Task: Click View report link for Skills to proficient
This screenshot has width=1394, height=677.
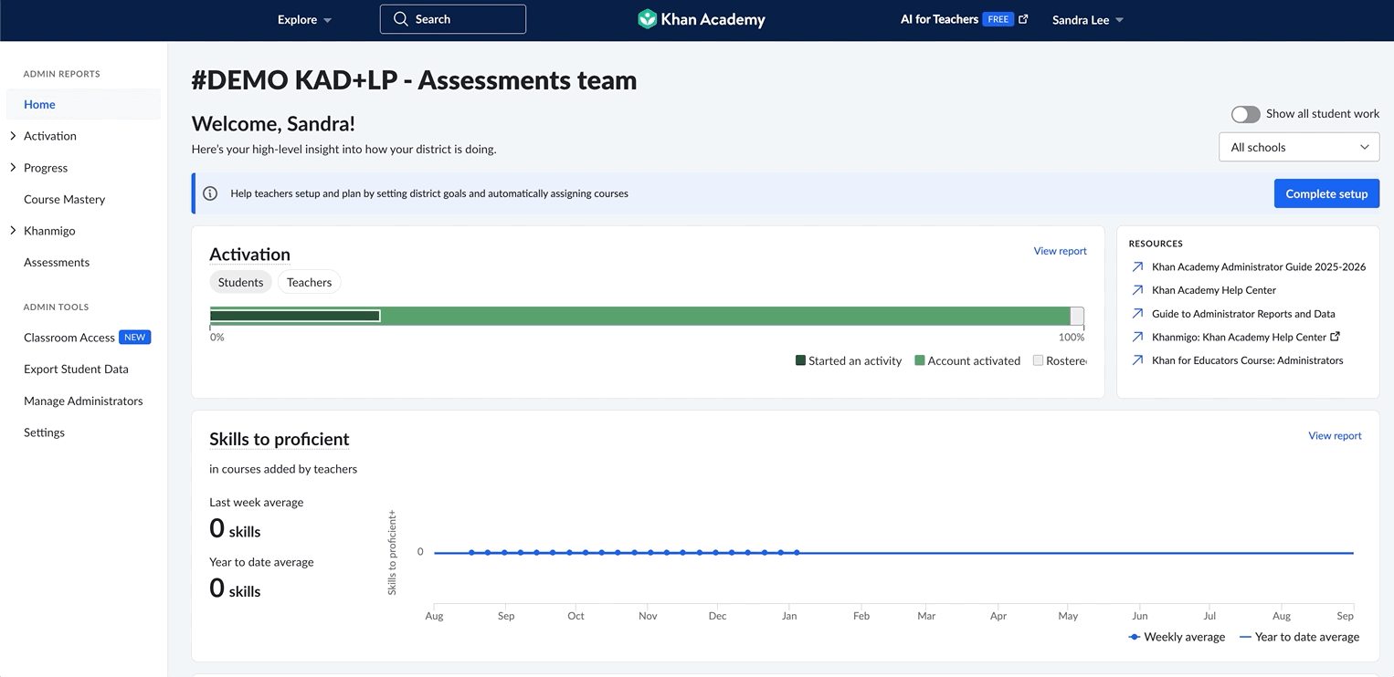Action: 1335,436
